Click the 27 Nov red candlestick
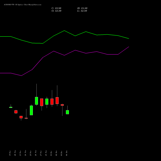The image size is (161, 161). 42,102
